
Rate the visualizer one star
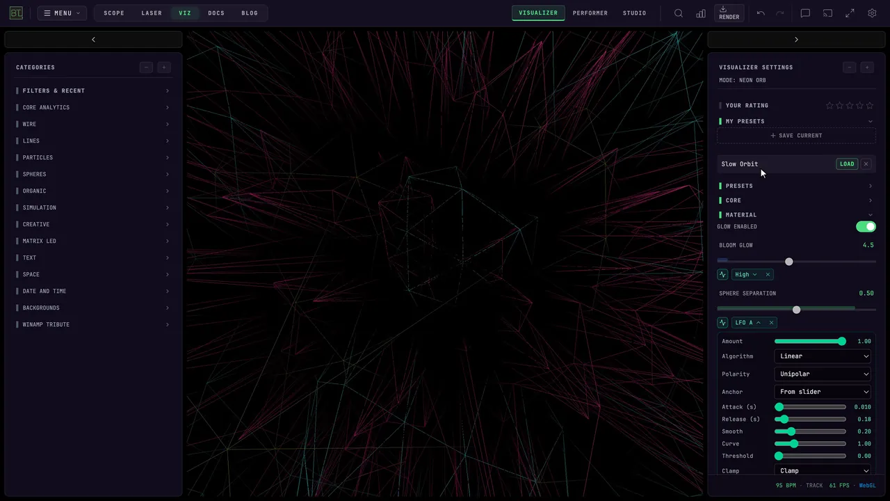click(x=830, y=106)
